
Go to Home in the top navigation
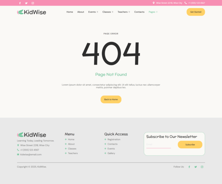point(70,12)
